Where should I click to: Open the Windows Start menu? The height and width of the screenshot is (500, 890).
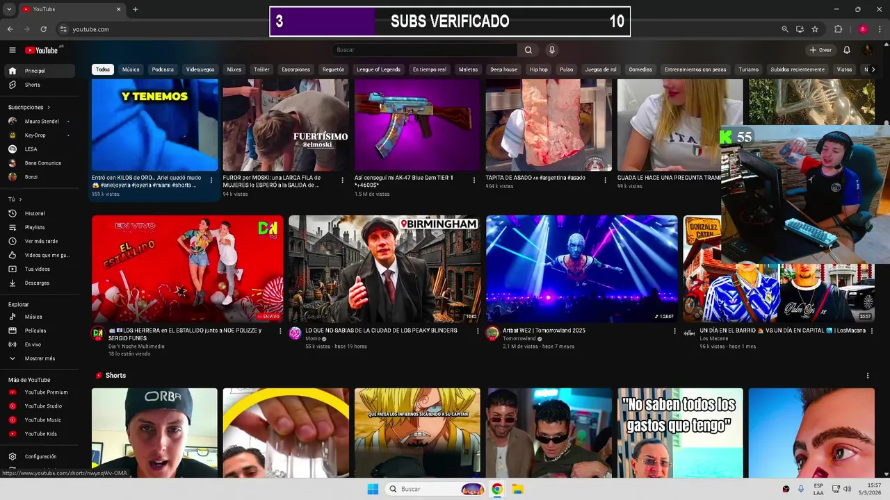coord(373,489)
